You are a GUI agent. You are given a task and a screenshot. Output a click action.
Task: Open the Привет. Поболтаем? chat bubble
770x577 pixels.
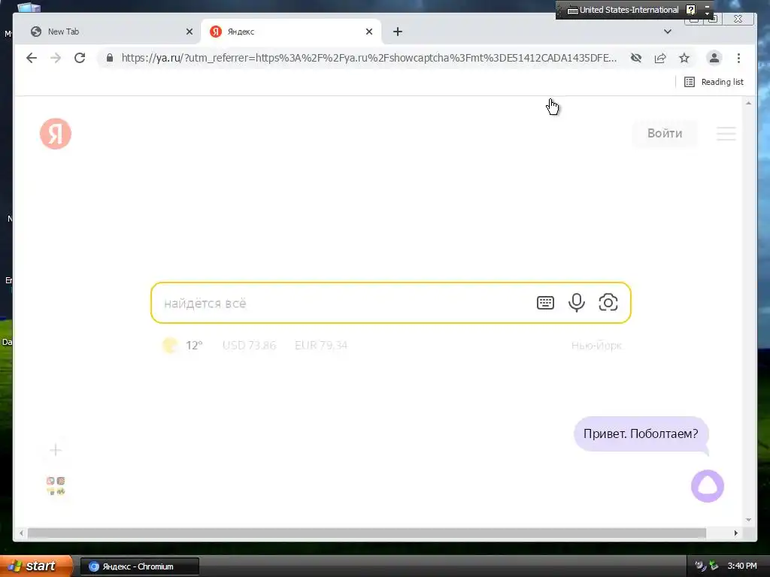pos(641,434)
